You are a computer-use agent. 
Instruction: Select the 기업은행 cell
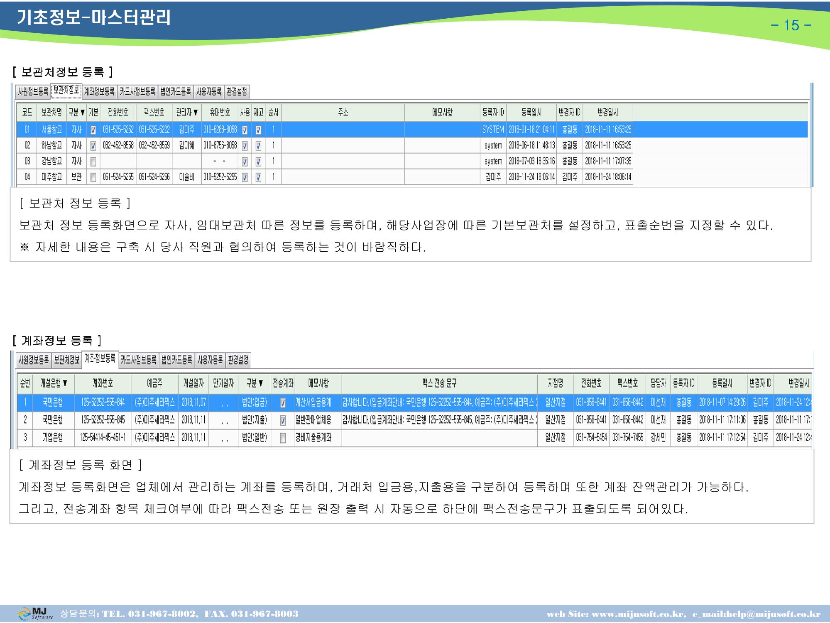(53, 438)
